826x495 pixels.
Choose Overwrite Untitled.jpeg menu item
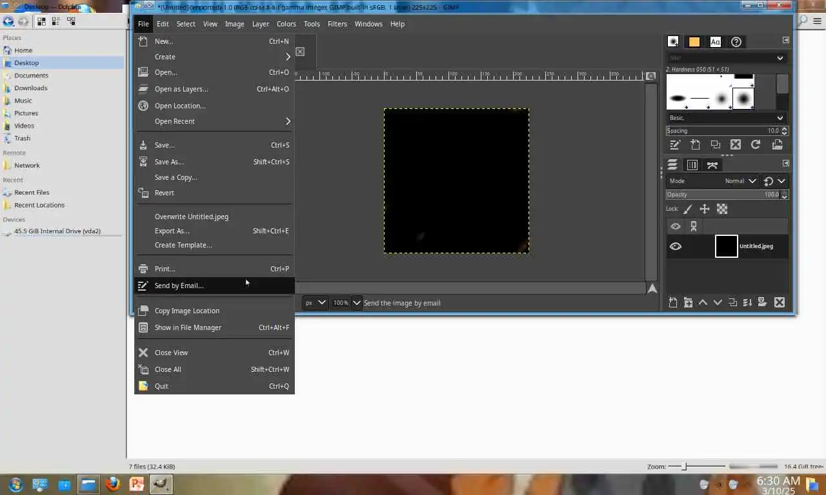[x=214, y=217]
